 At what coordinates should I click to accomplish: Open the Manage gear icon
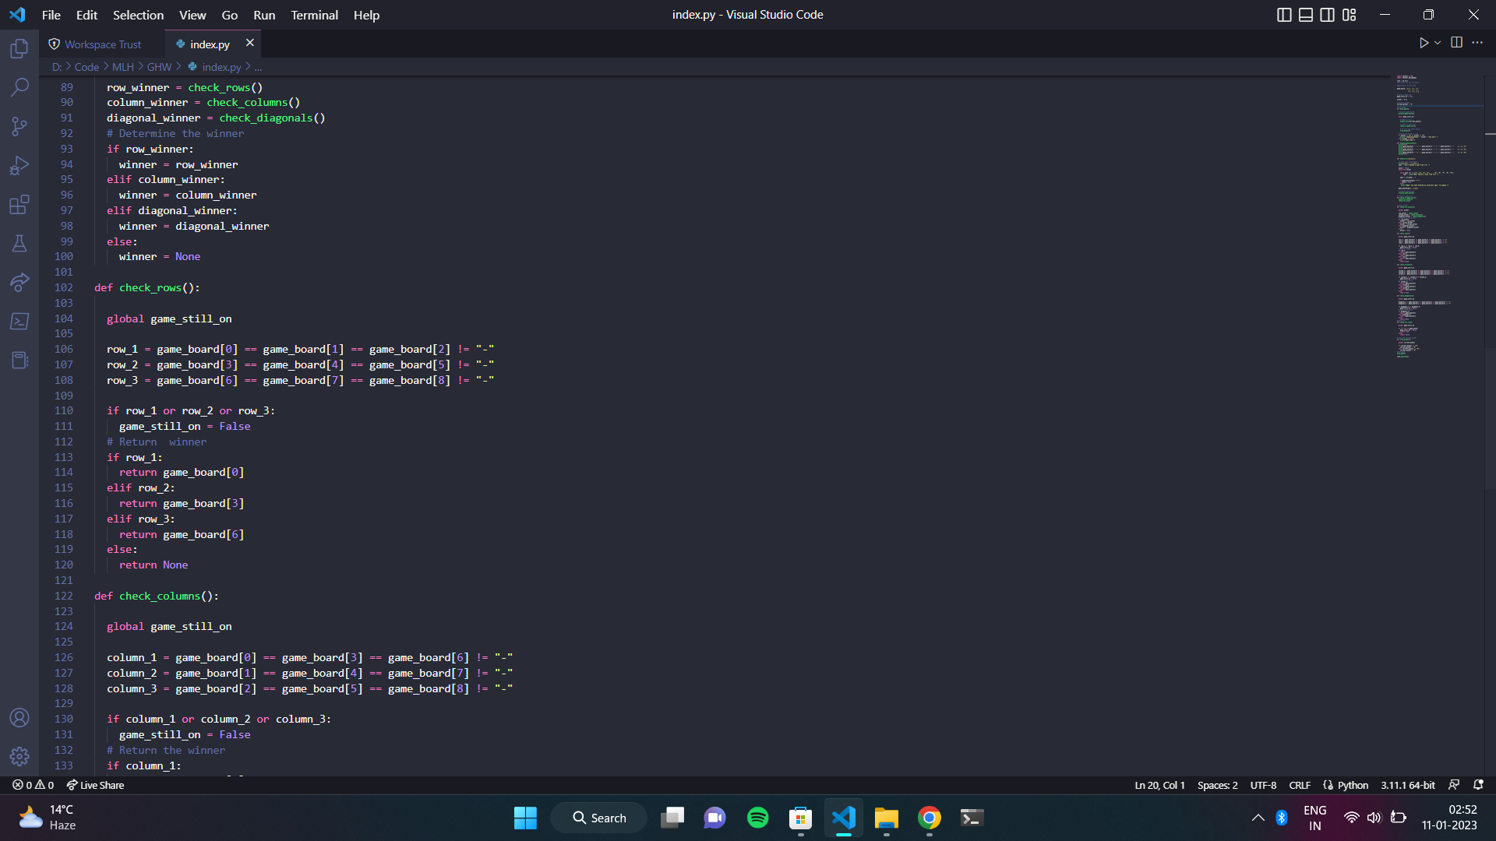coord(19,756)
